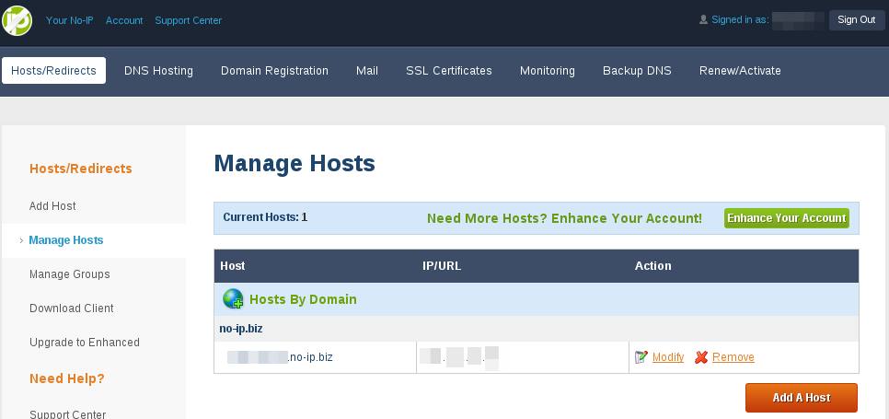Click the blurred .no-ip.biz hostname cell

[x=316, y=357]
